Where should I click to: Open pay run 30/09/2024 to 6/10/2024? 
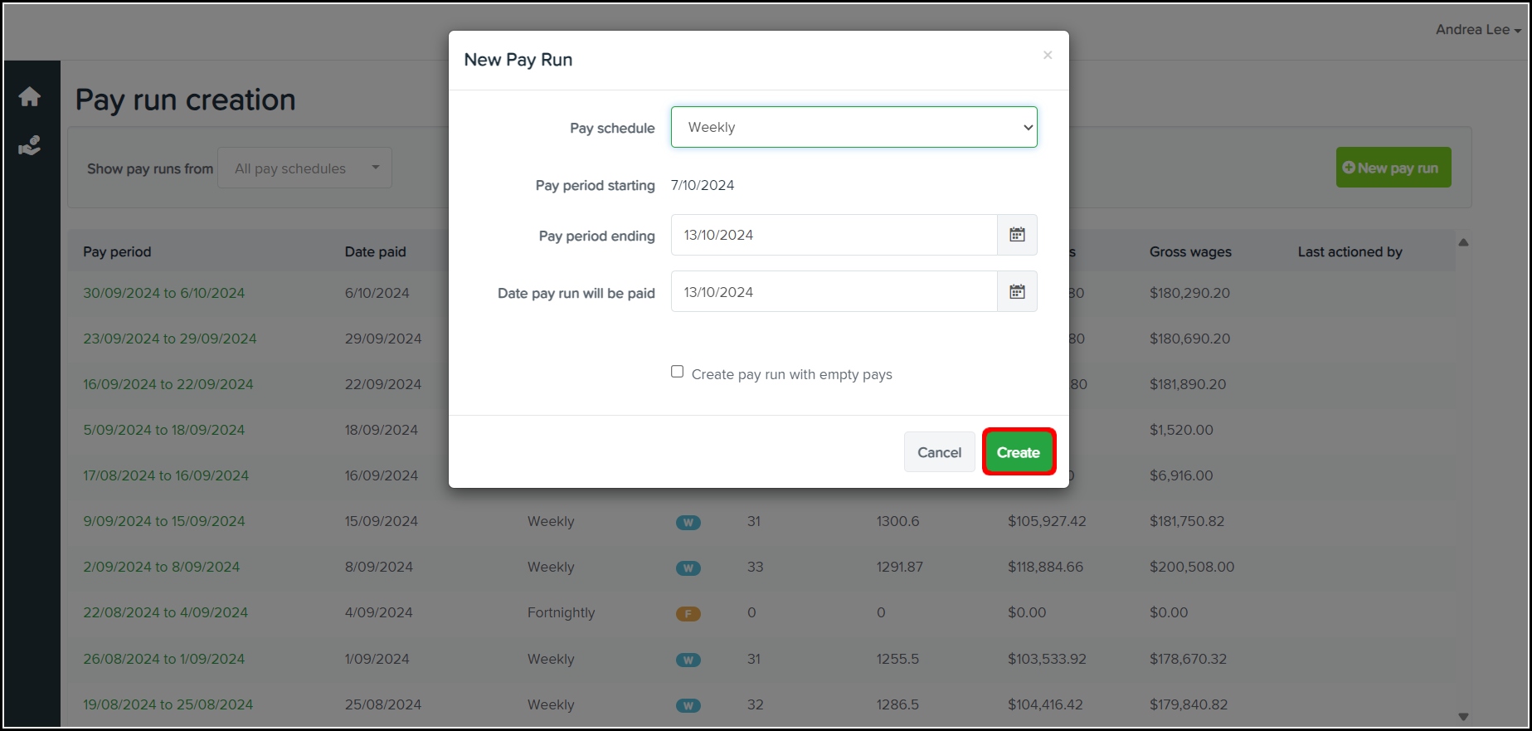(x=164, y=293)
